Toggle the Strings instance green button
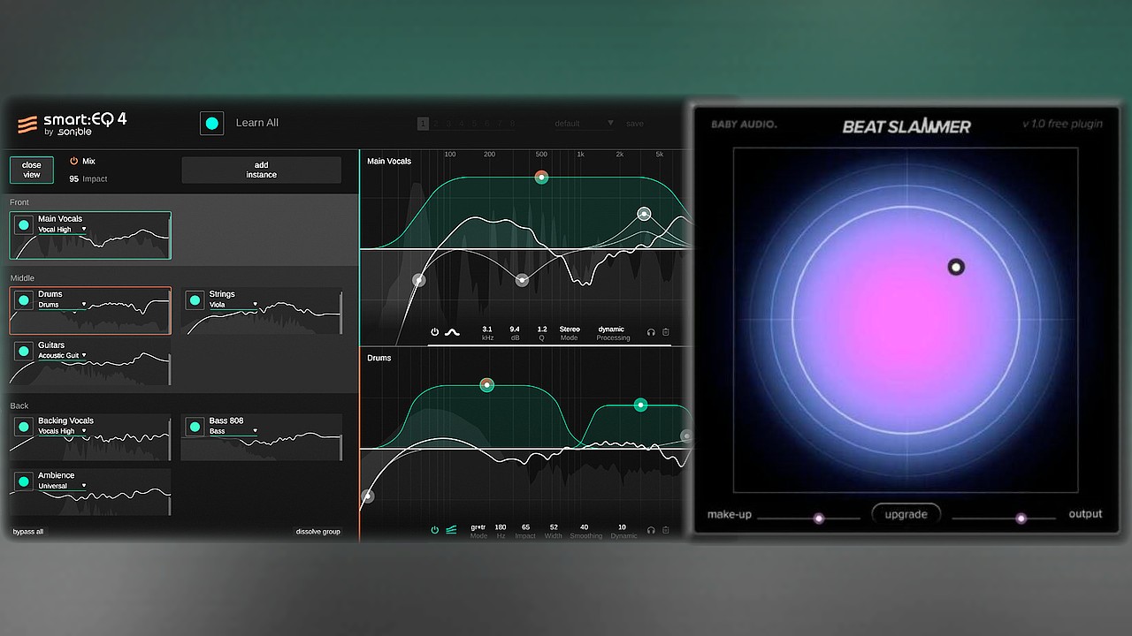The width and height of the screenshot is (1132, 636). [x=195, y=301]
